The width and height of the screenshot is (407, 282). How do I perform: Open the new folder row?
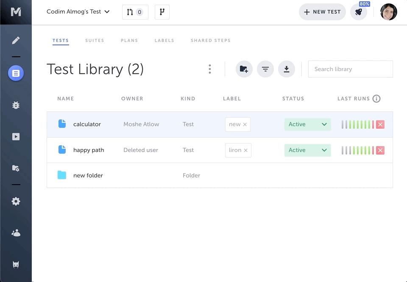coord(88,175)
